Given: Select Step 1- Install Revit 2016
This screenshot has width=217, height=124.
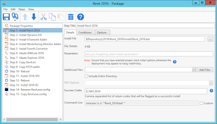Looking at the screenshot, I should tap(33, 30).
